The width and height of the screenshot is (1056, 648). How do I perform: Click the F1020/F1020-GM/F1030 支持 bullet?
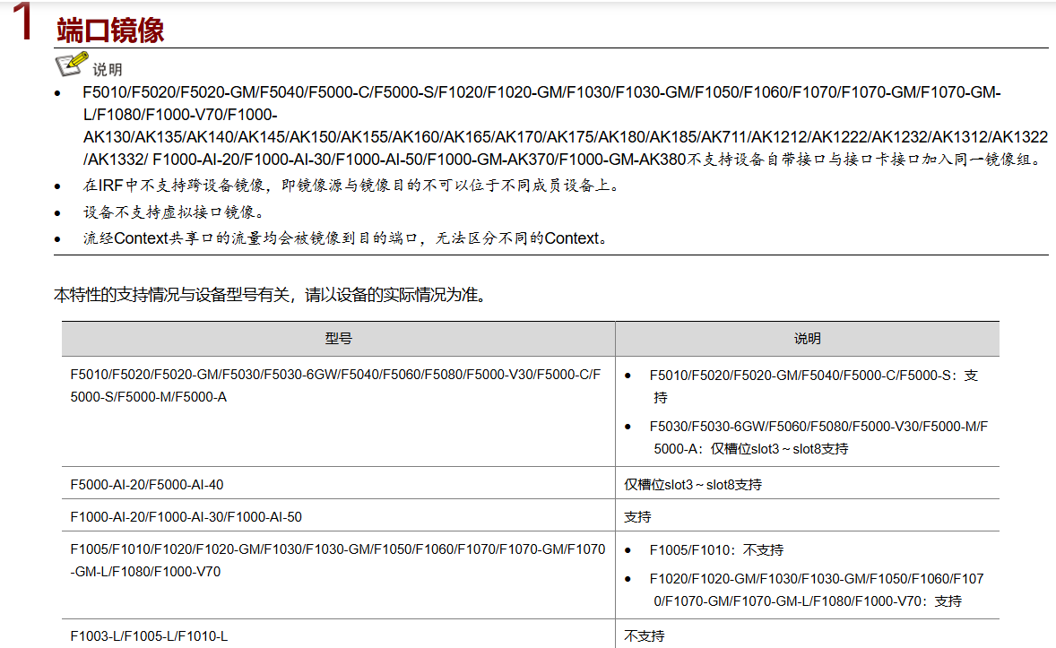(x=817, y=590)
